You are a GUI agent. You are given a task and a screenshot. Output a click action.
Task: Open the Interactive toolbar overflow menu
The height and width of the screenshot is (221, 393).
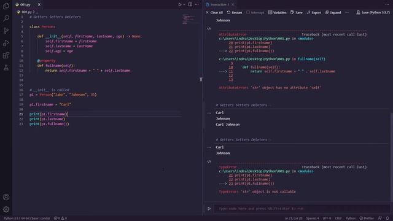[x=347, y=12]
